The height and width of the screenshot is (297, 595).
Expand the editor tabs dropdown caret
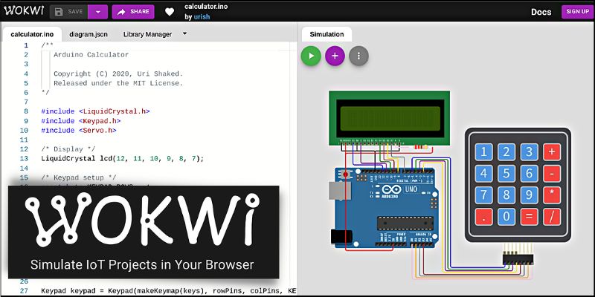(x=184, y=33)
